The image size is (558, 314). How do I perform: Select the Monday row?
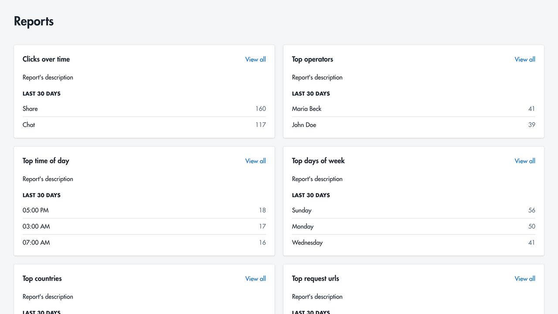(414, 226)
